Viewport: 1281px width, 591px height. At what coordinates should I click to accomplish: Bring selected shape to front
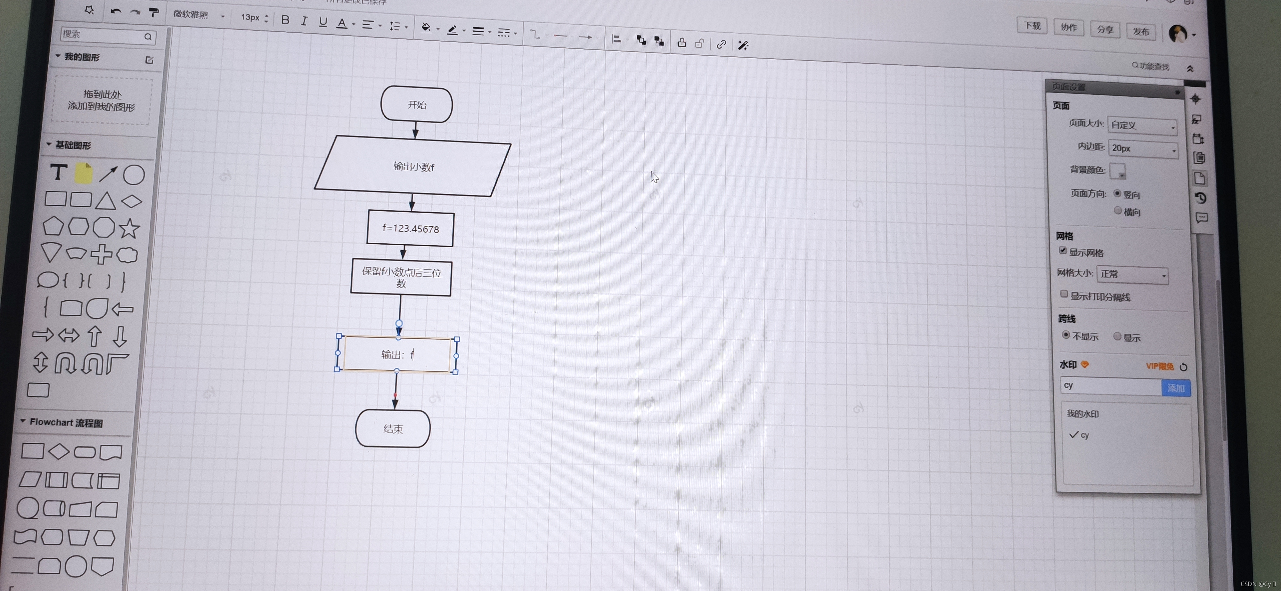[641, 40]
